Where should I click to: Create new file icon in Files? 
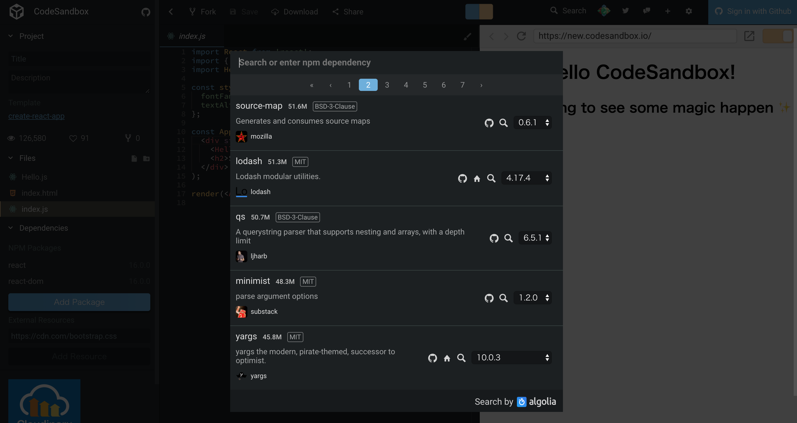click(x=134, y=158)
